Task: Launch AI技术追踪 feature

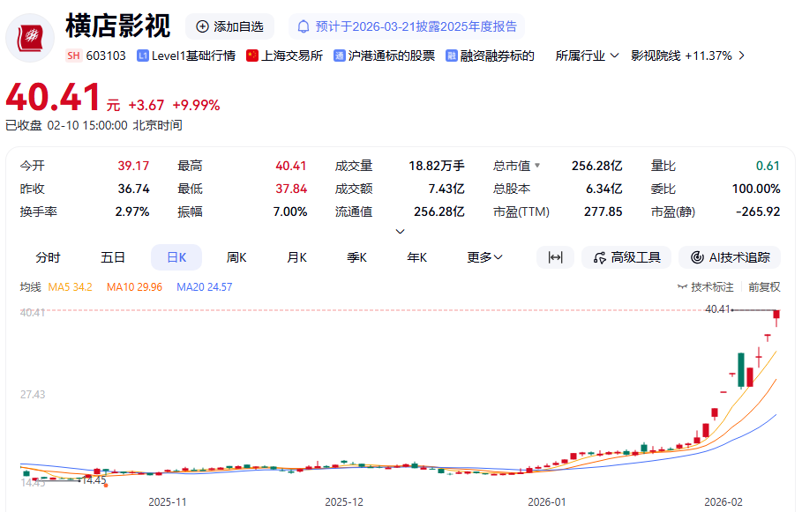Action: point(730,257)
